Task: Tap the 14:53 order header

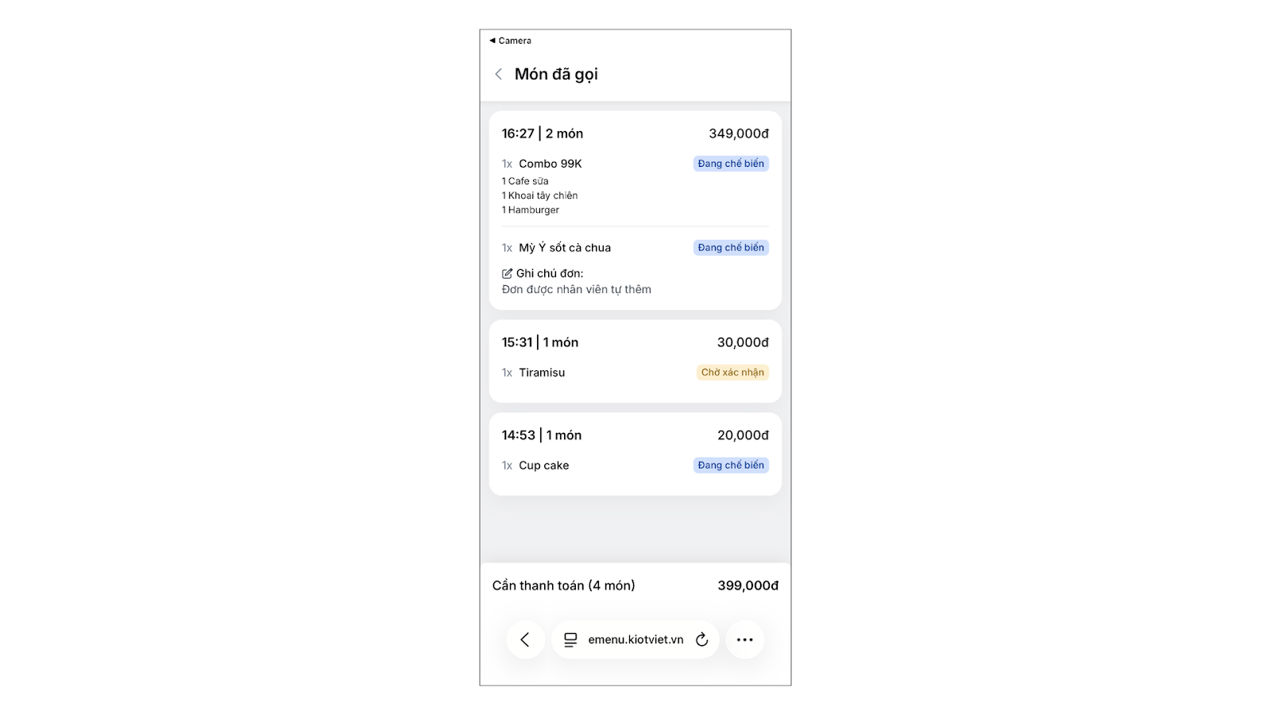Action: 542,435
